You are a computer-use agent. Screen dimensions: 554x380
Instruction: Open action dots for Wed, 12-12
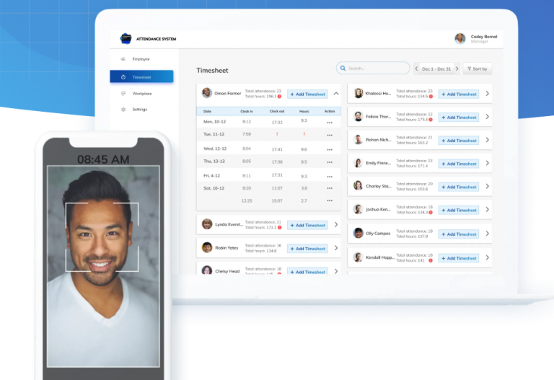click(330, 150)
